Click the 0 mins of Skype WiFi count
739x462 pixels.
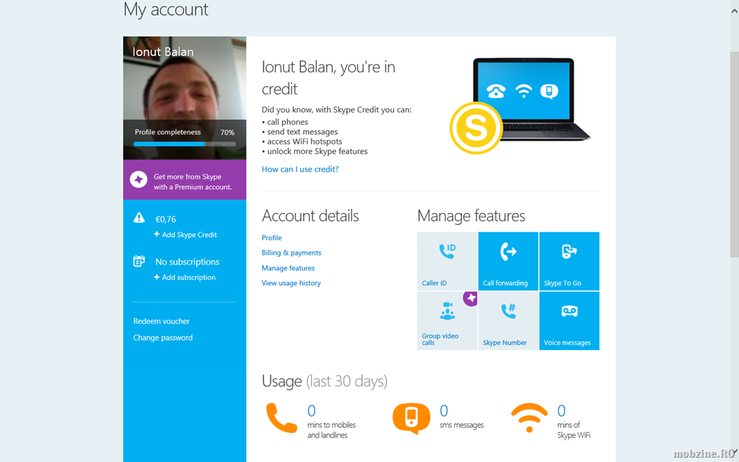[561, 411]
